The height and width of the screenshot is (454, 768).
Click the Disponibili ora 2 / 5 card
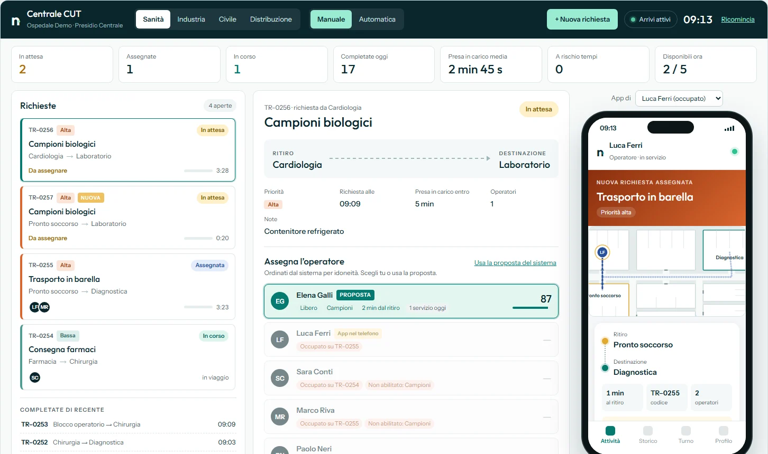pyautogui.click(x=706, y=64)
